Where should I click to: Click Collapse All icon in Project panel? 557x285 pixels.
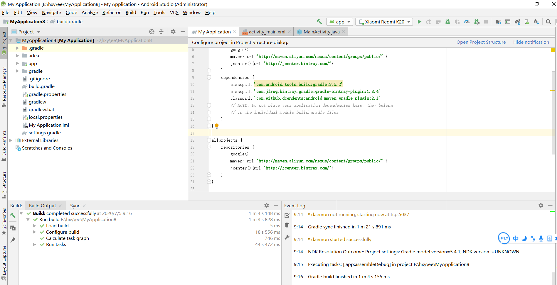161,32
